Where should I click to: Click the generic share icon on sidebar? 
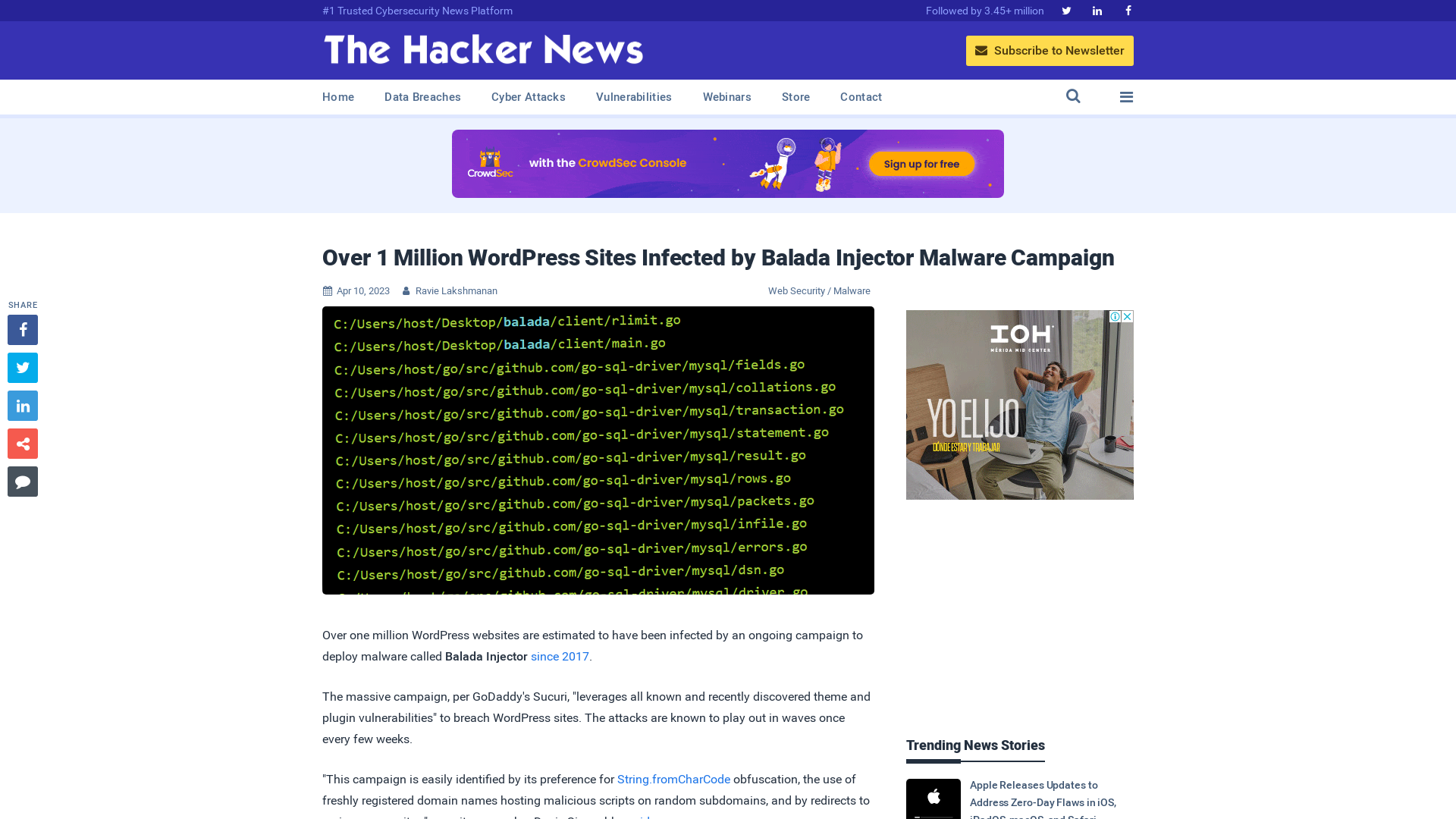click(22, 443)
